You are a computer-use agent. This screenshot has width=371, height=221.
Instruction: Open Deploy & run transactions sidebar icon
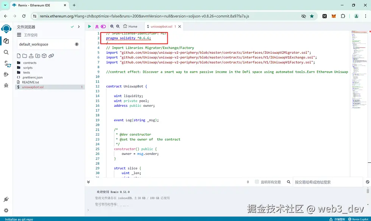coord(6,74)
